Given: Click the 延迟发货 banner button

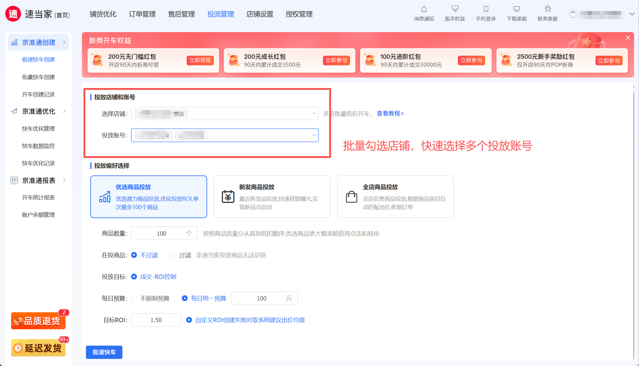Looking at the screenshot, I should point(38,348).
